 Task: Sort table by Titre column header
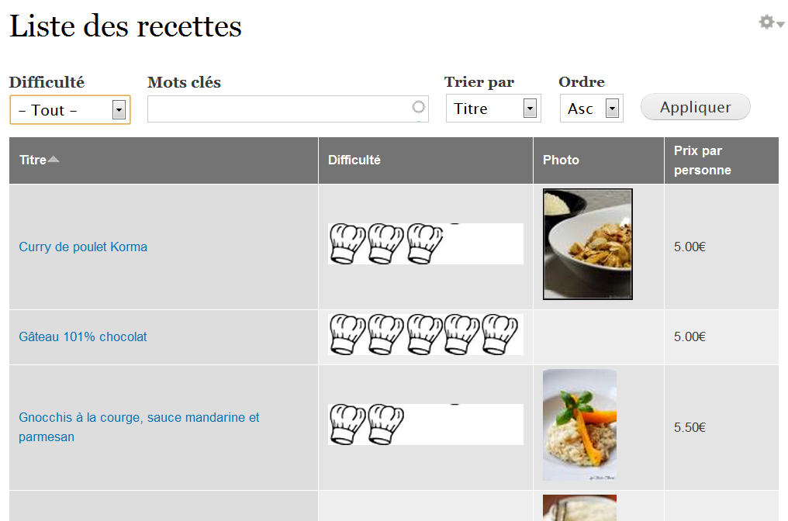click(33, 160)
